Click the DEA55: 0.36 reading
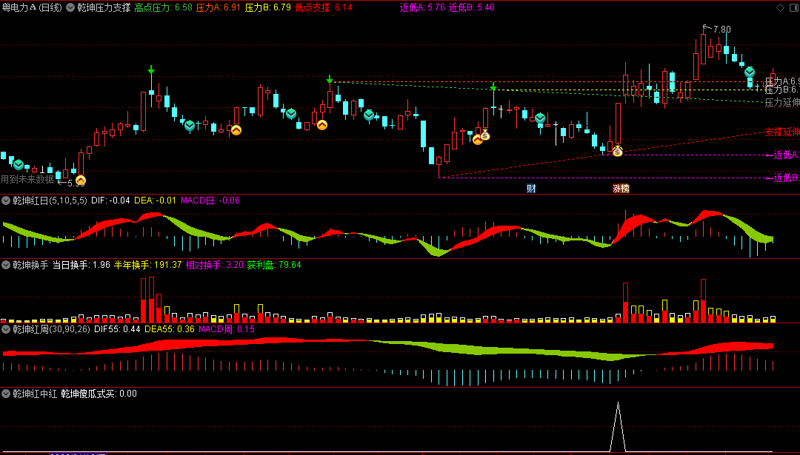This screenshot has width=800, height=455. 170,329
